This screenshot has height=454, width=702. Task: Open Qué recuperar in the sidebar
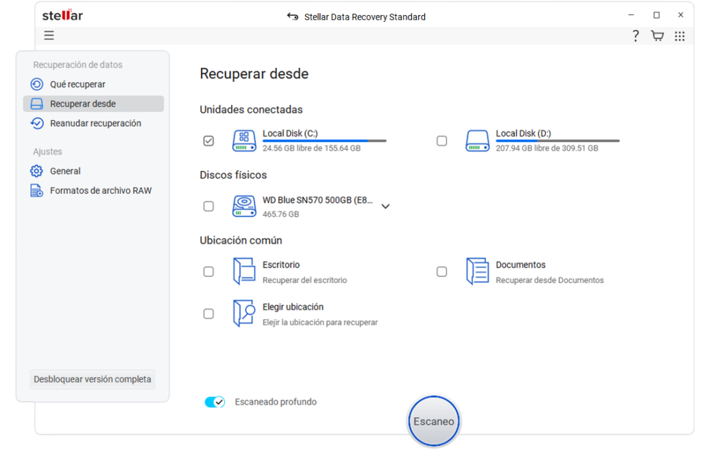(x=93, y=84)
